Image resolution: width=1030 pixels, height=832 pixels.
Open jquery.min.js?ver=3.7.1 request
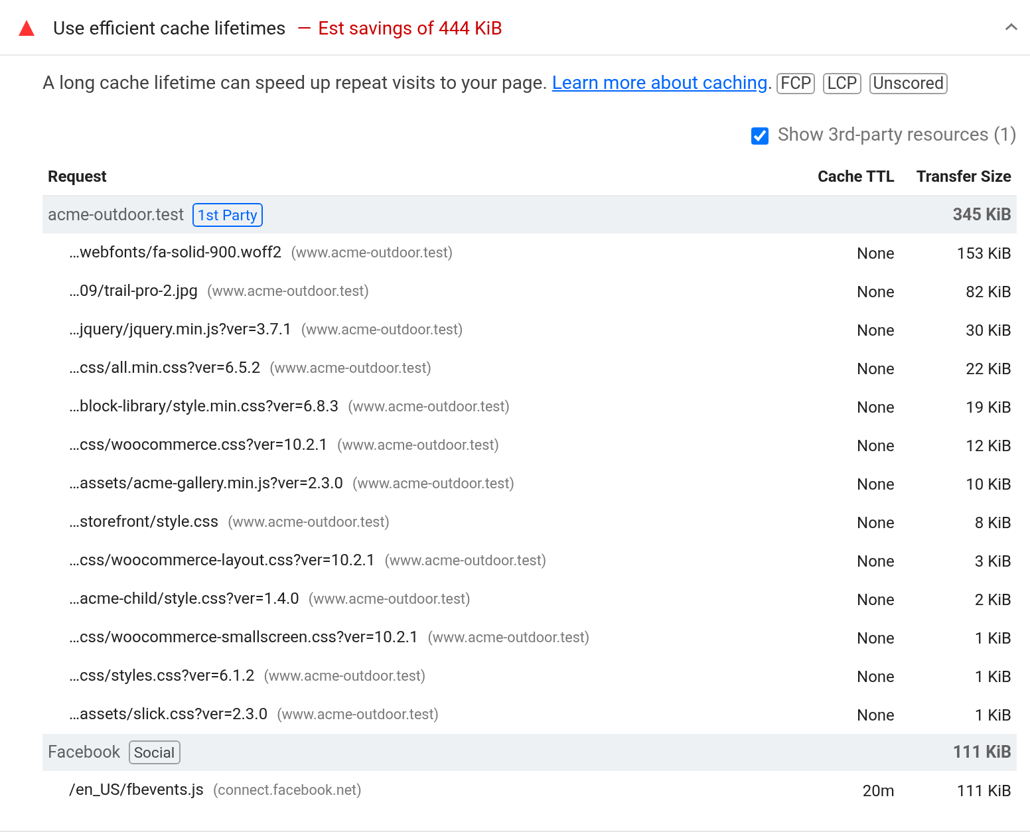pos(181,330)
